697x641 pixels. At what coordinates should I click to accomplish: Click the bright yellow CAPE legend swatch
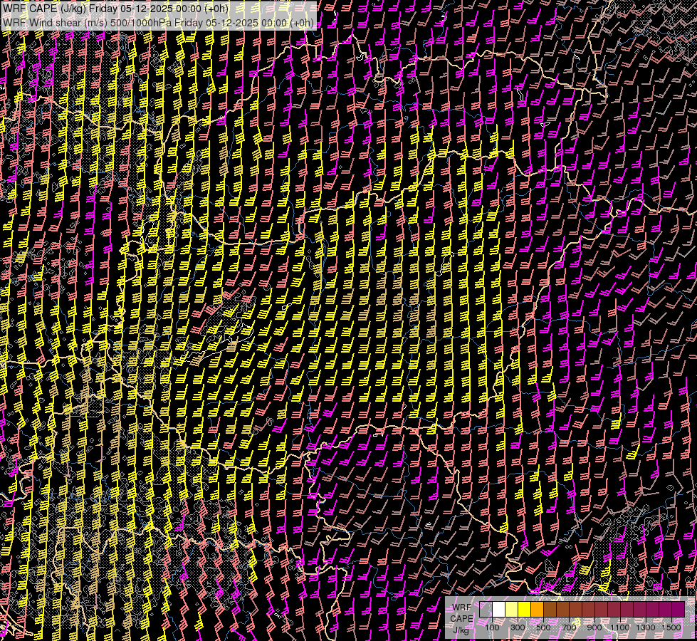525,609
